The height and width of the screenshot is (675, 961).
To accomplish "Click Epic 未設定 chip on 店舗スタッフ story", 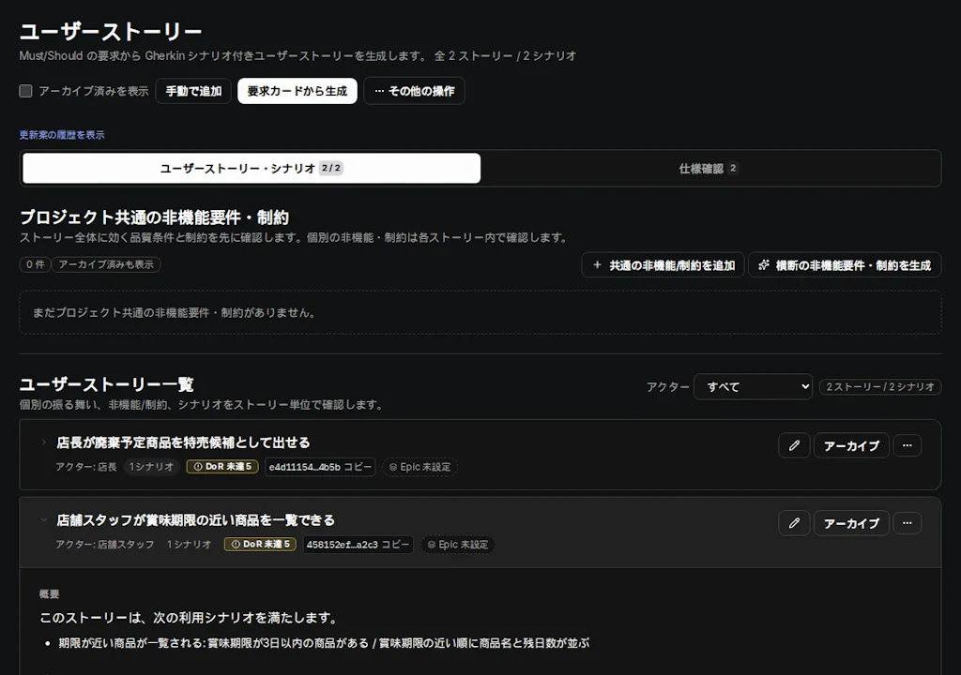I will (x=458, y=545).
